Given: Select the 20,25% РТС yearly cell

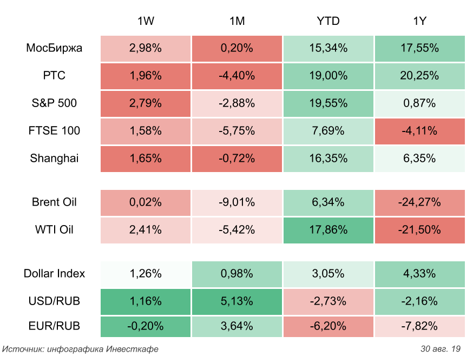Looking at the screenshot, I should coord(419,76).
